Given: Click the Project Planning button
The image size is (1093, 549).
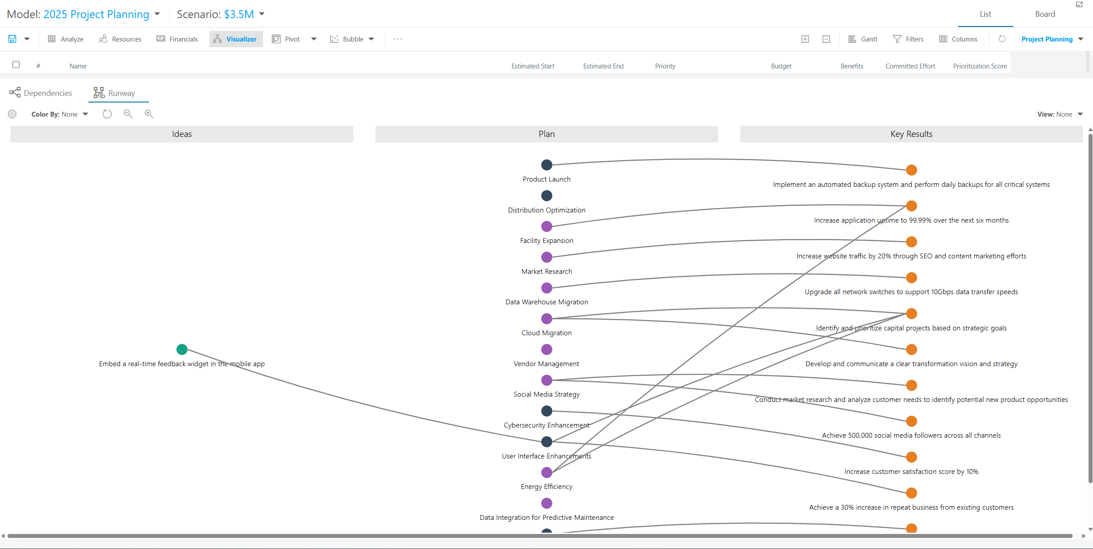Looking at the screenshot, I should pyautogui.click(x=1048, y=39).
